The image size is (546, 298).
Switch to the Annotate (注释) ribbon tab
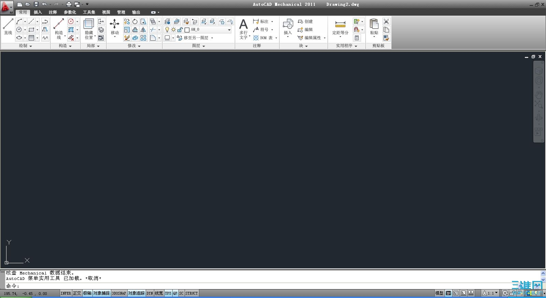(x=53, y=12)
